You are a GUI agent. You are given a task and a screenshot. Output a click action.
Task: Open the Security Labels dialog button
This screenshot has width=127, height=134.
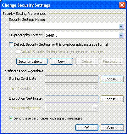coord(32,61)
